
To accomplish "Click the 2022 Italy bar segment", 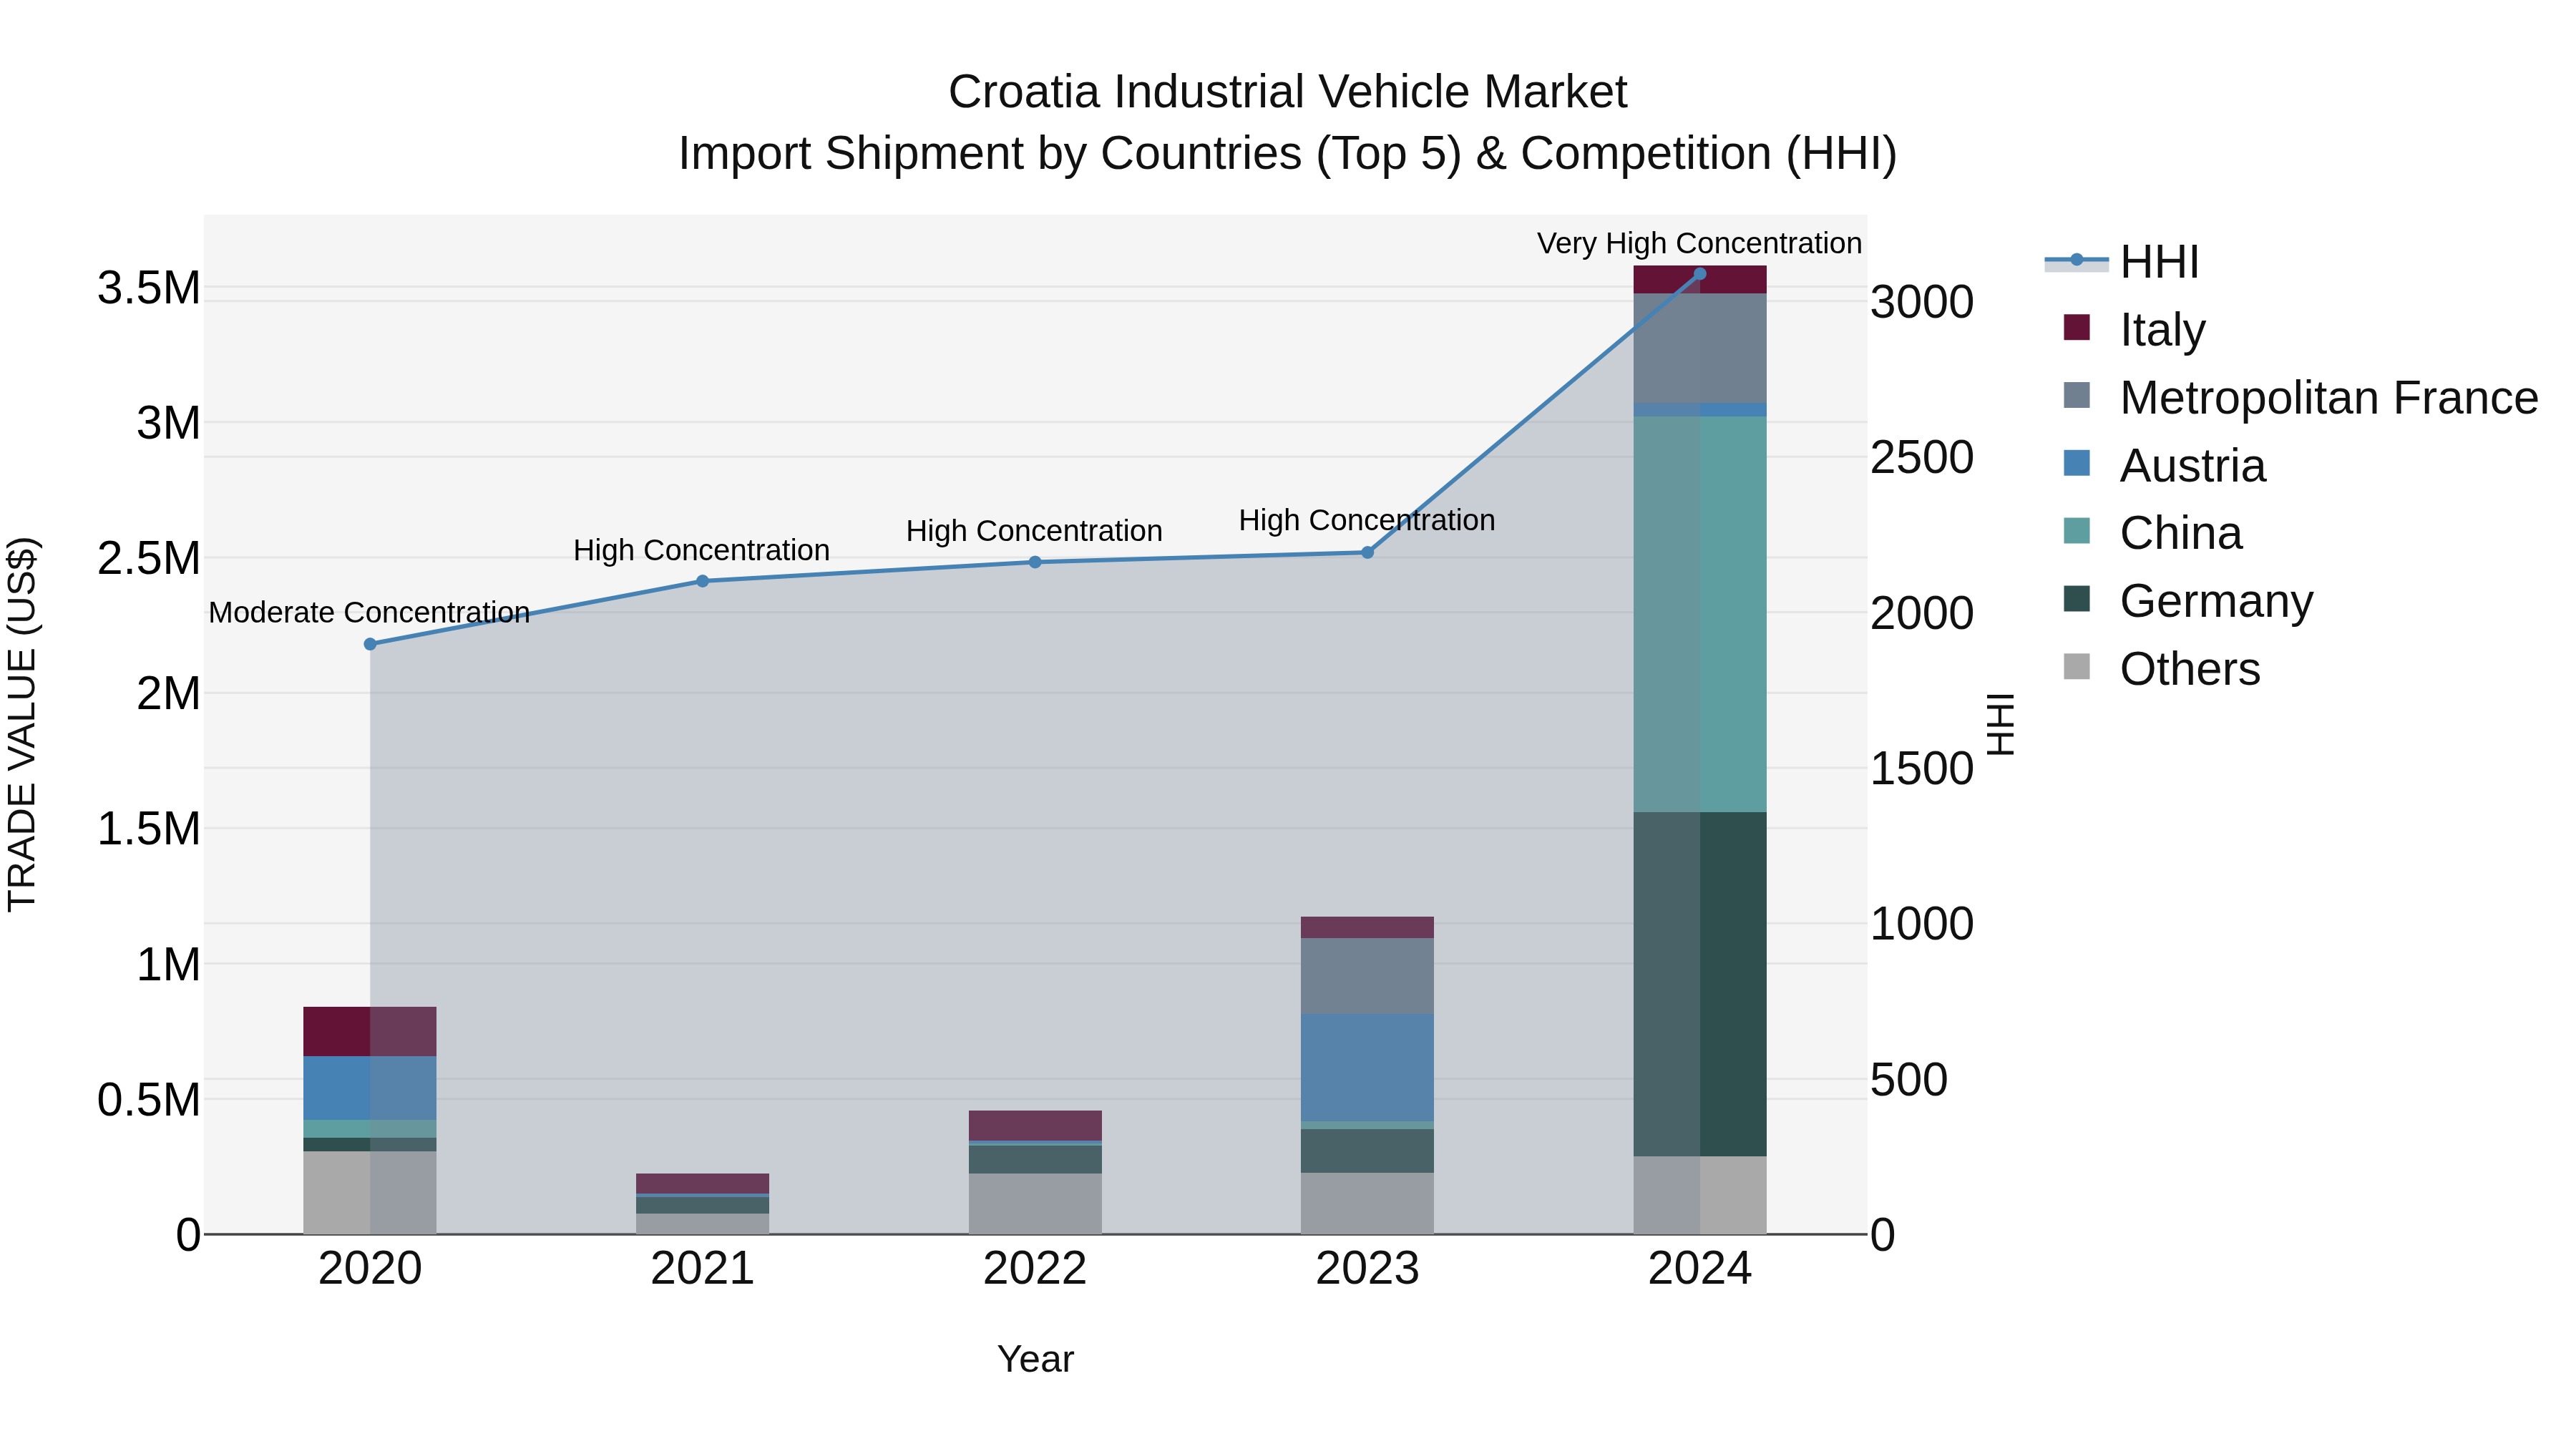I will coord(1035,1125).
